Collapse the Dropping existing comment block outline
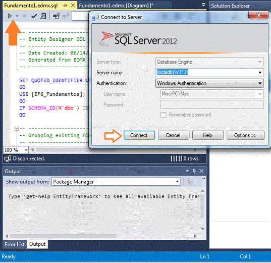The height and width of the screenshot is (263, 271). coord(17,129)
